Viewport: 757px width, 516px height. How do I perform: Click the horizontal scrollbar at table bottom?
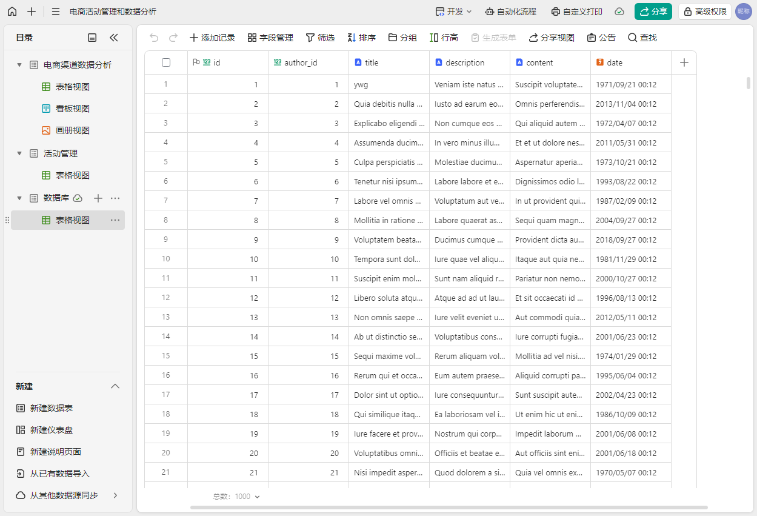point(449,507)
